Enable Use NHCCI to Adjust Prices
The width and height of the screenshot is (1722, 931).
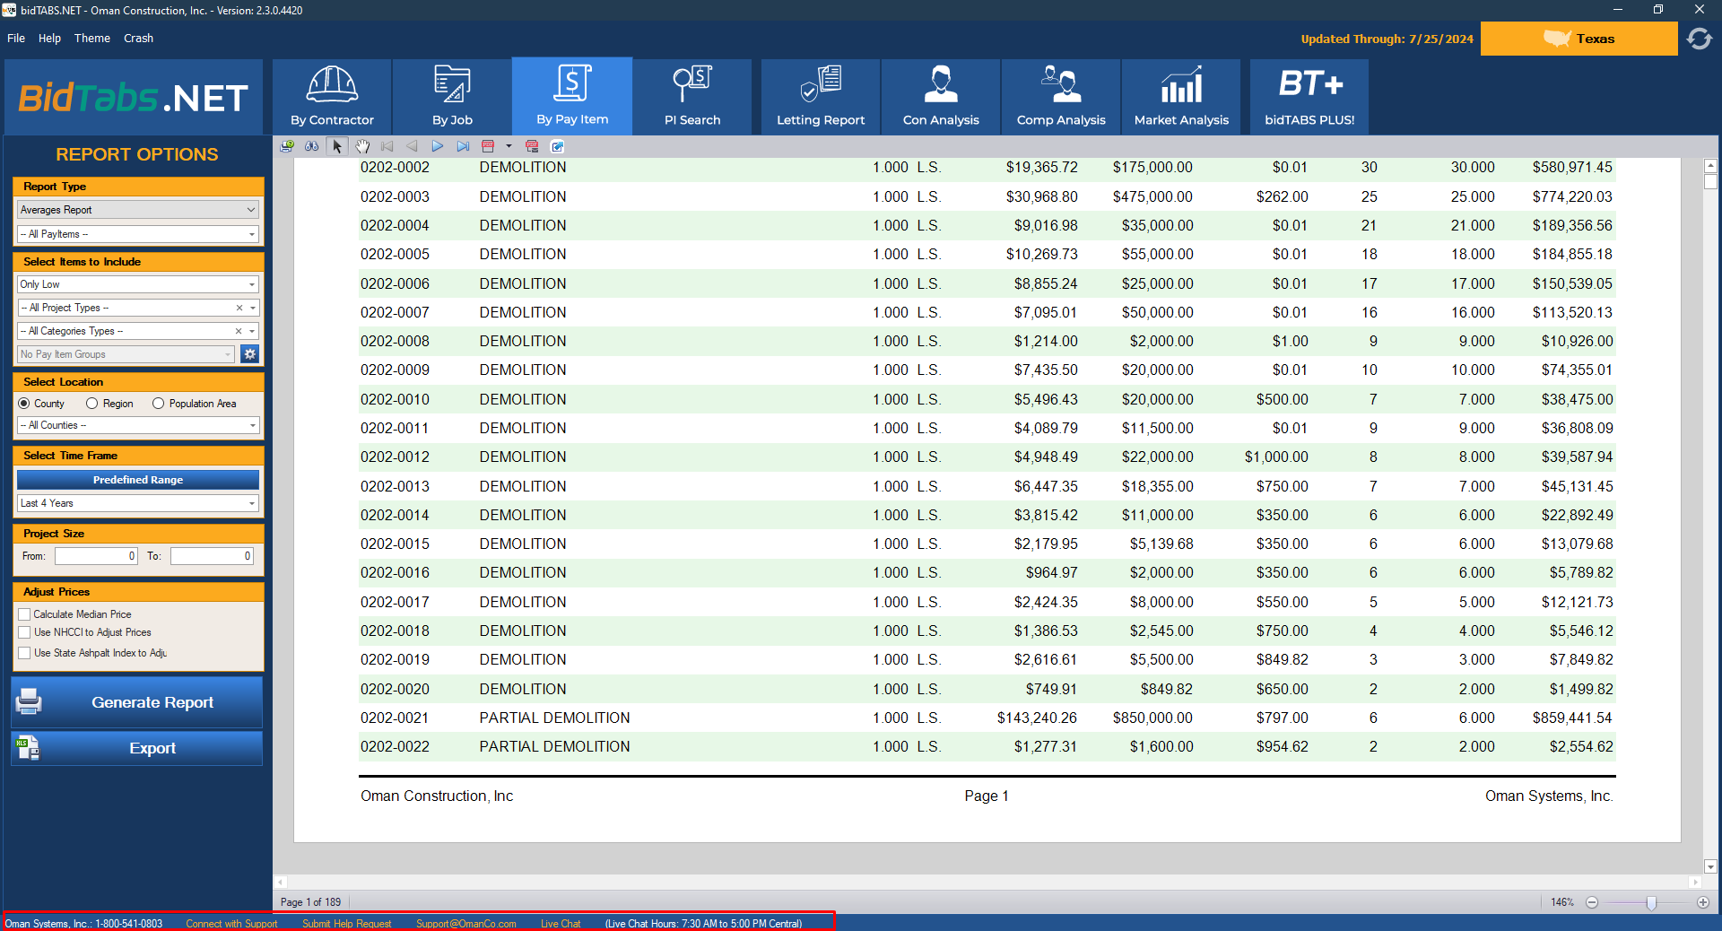[24, 632]
